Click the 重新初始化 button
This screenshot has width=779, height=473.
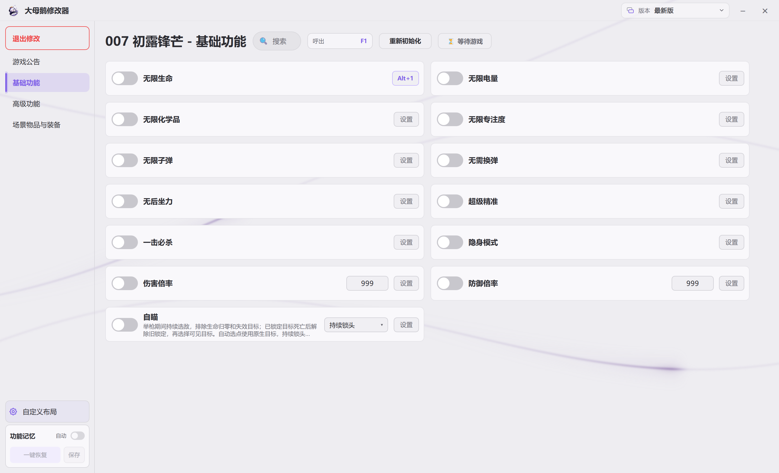[405, 41]
